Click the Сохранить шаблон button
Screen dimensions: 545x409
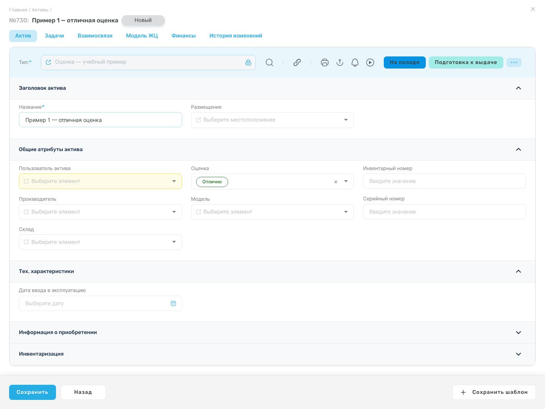click(x=494, y=392)
